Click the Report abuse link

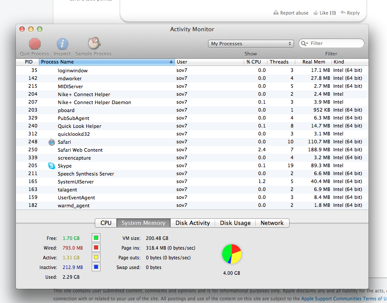coord(294,13)
